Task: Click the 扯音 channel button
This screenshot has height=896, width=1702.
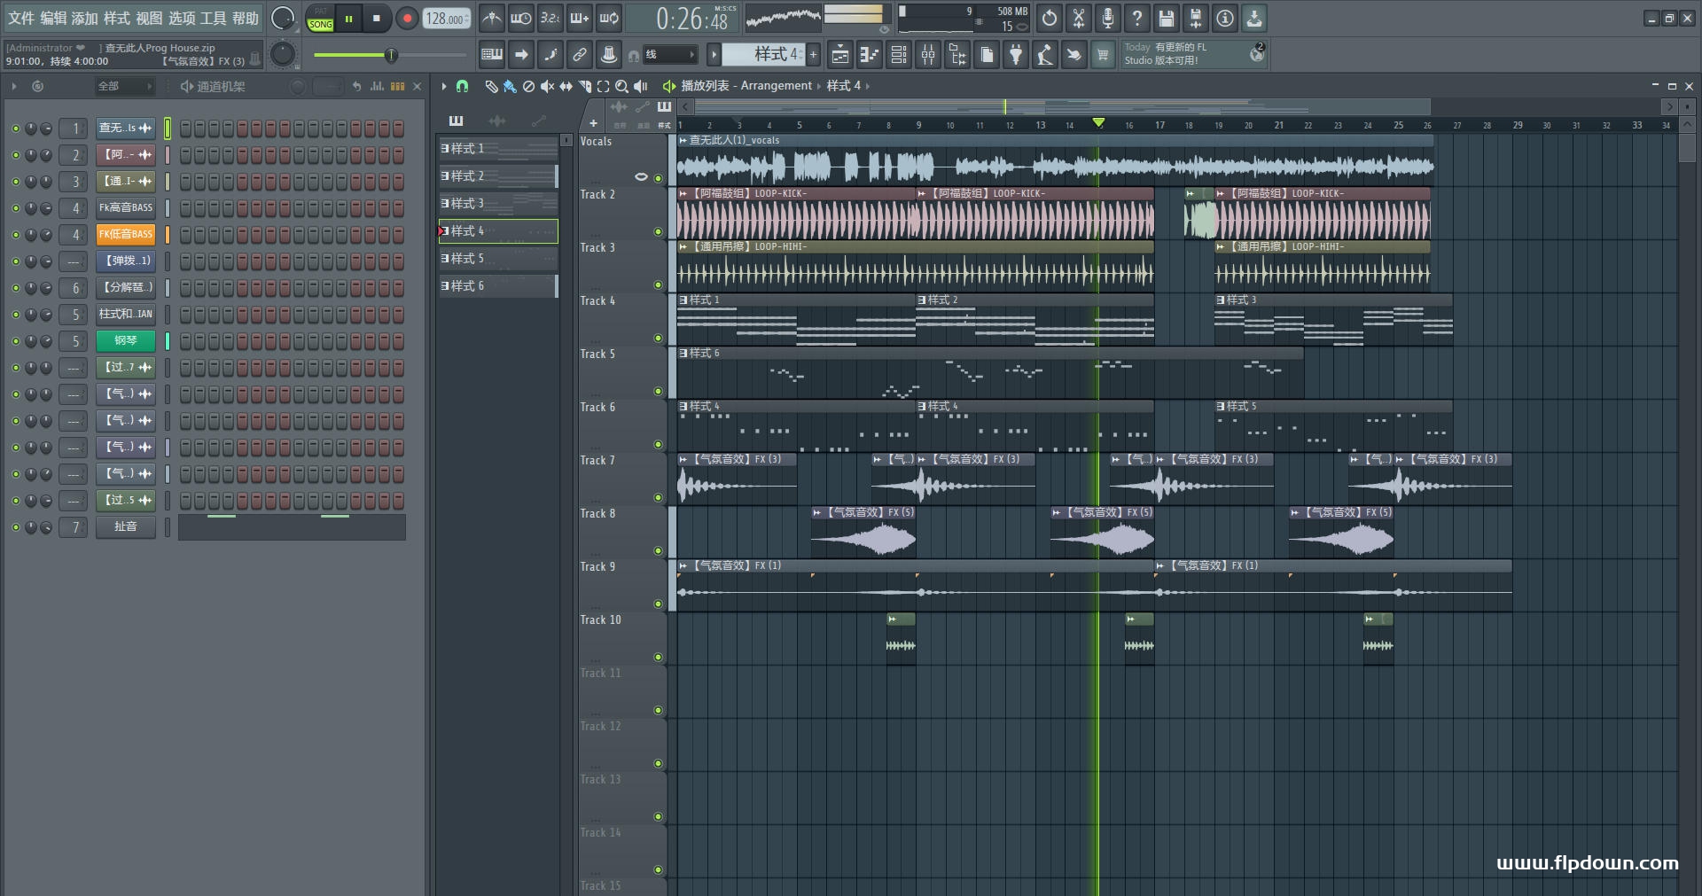Action: [x=125, y=527]
